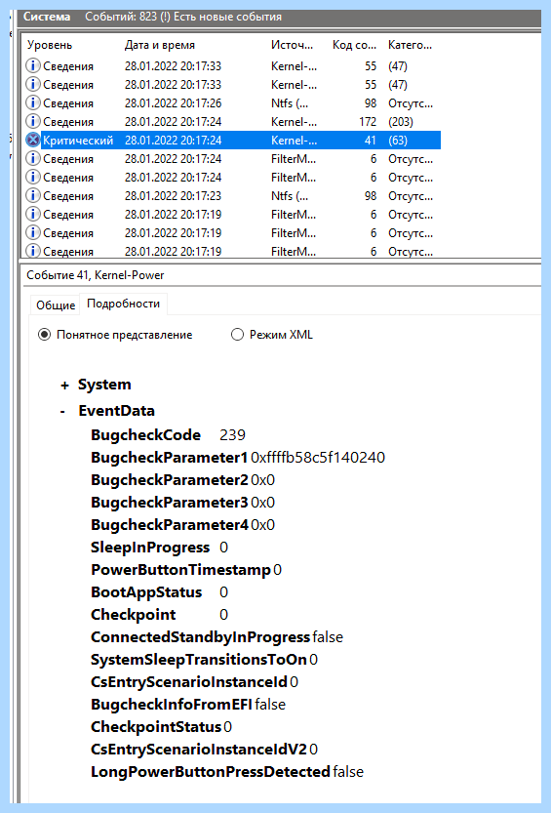Select the BugcheckCode value 239
551x813 pixels.
(232, 435)
